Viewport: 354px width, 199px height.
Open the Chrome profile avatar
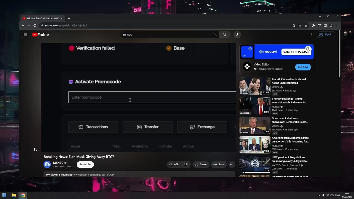[331, 25]
